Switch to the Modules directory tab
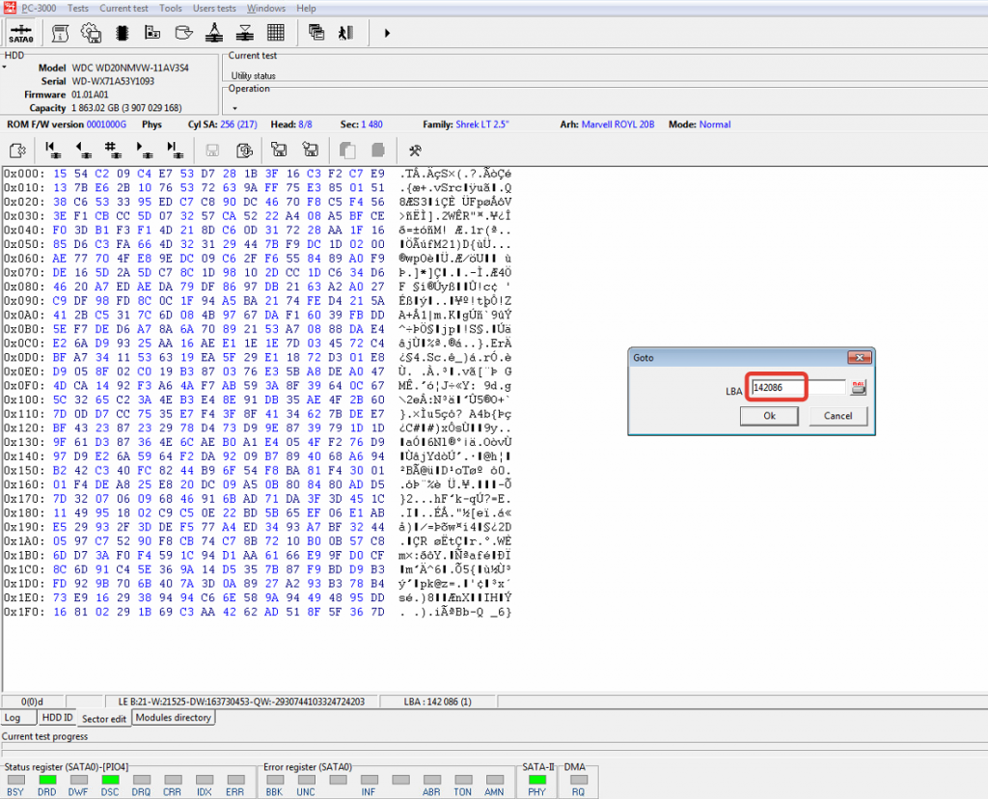Screen dimensions: 988x799 pyautogui.click(x=173, y=718)
